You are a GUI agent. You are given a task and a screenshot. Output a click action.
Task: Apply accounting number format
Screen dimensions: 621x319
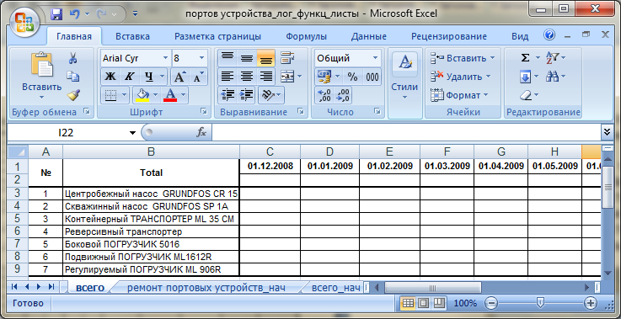click(x=324, y=77)
